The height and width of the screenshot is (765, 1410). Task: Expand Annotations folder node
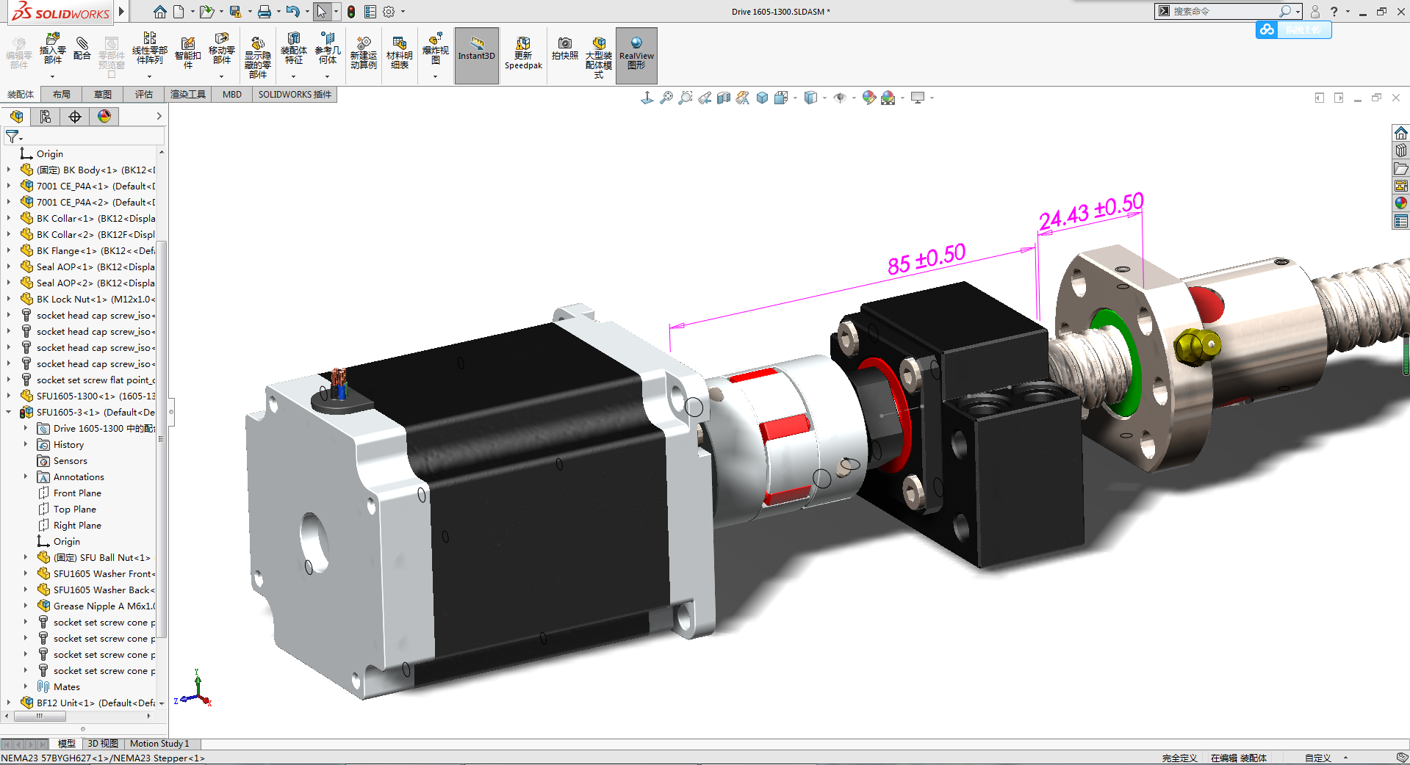26,477
